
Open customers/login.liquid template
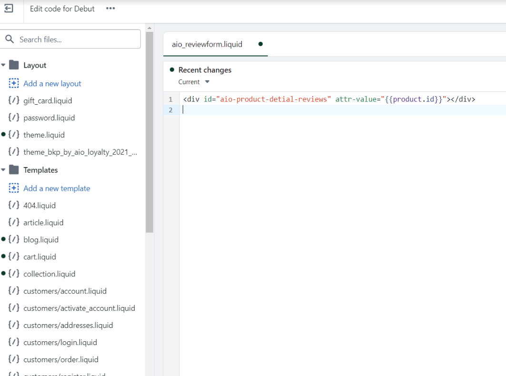(60, 342)
